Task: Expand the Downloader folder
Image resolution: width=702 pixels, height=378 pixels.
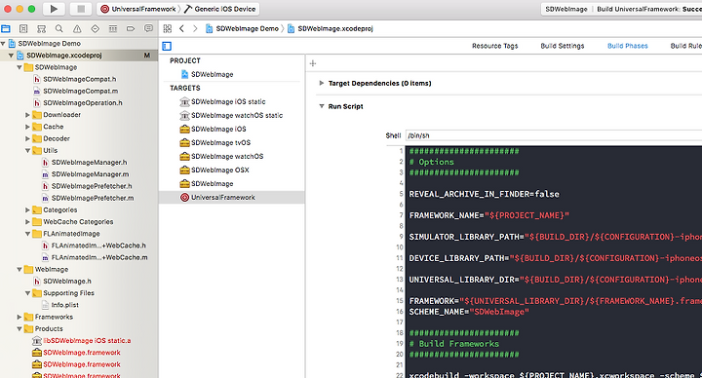Action: [27, 115]
